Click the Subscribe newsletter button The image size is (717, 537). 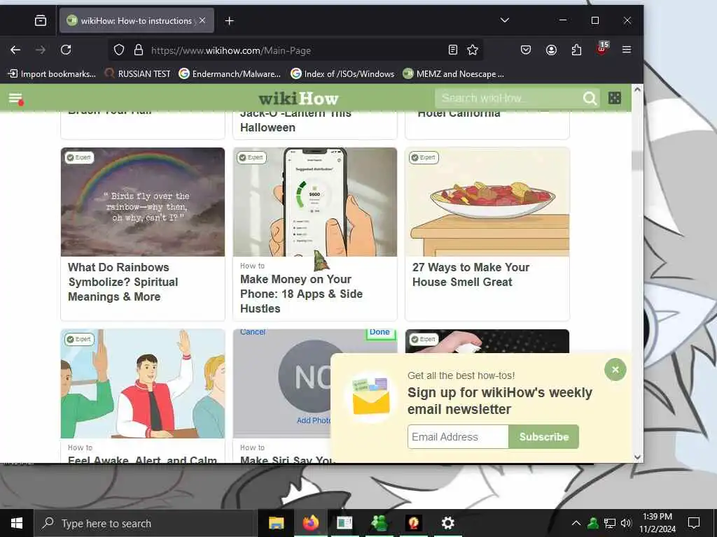[x=543, y=437]
